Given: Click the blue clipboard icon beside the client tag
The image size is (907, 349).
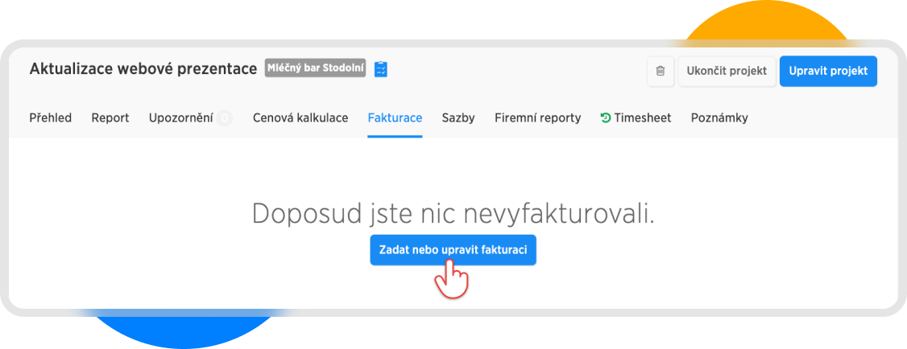Looking at the screenshot, I should (381, 70).
